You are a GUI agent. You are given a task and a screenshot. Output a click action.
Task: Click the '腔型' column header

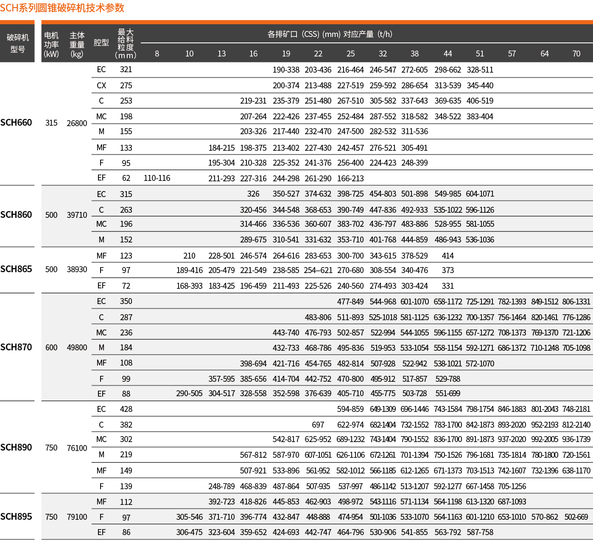pyautogui.click(x=101, y=42)
